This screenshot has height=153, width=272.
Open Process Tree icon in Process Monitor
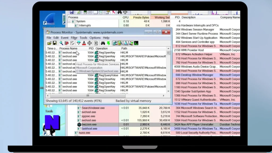(96, 43)
